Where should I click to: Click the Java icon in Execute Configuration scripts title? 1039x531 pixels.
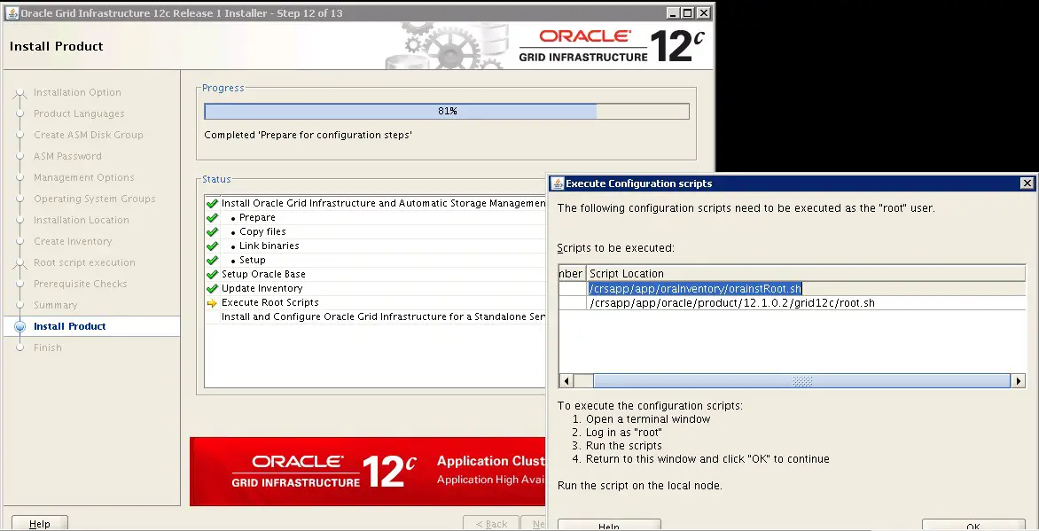click(558, 184)
